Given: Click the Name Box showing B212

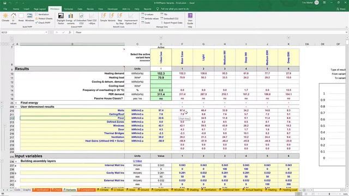Looking at the screenshot, I should pos(22,32).
